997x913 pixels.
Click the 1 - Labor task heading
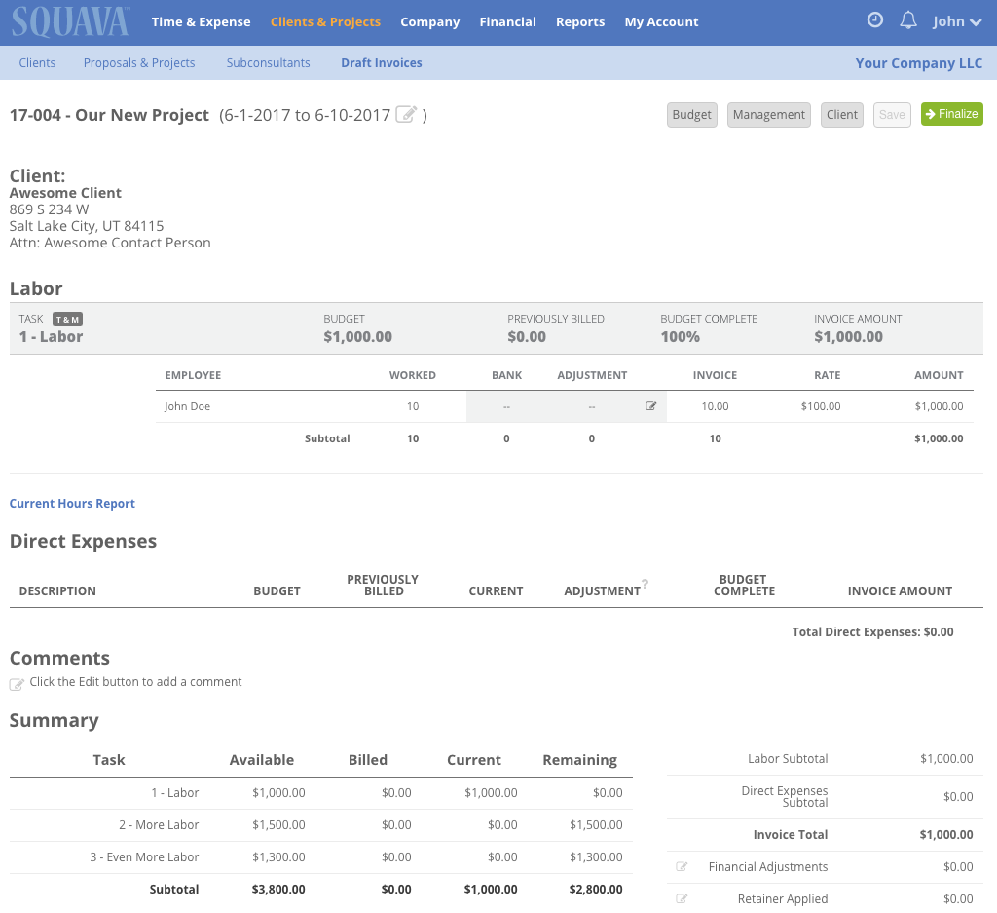click(x=51, y=336)
